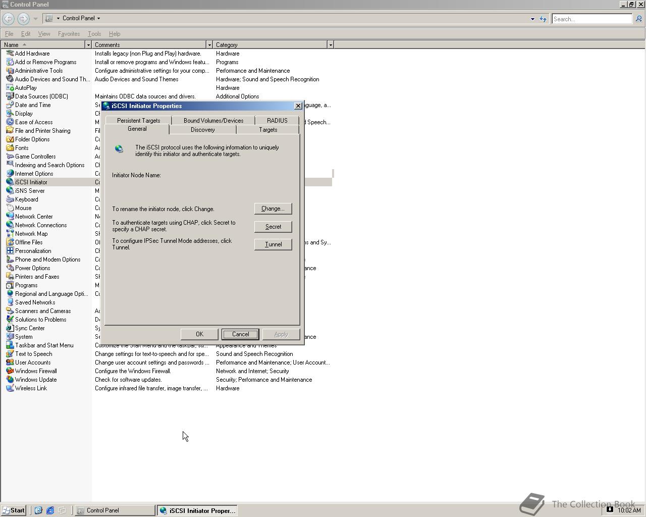Expand the Control Panel breadcrumb arrow
The height and width of the screenshot is (517, 646).
pyautogui.click(x=98, y=18)
